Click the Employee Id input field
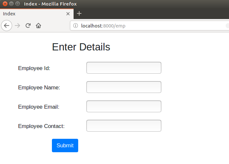Image resolution: width=229 pixels, height=164 pixels. click(x=124, y=68)
